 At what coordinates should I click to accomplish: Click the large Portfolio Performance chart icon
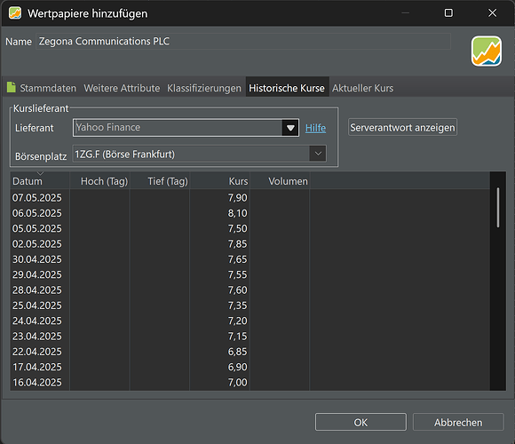[x=486, y=51]
